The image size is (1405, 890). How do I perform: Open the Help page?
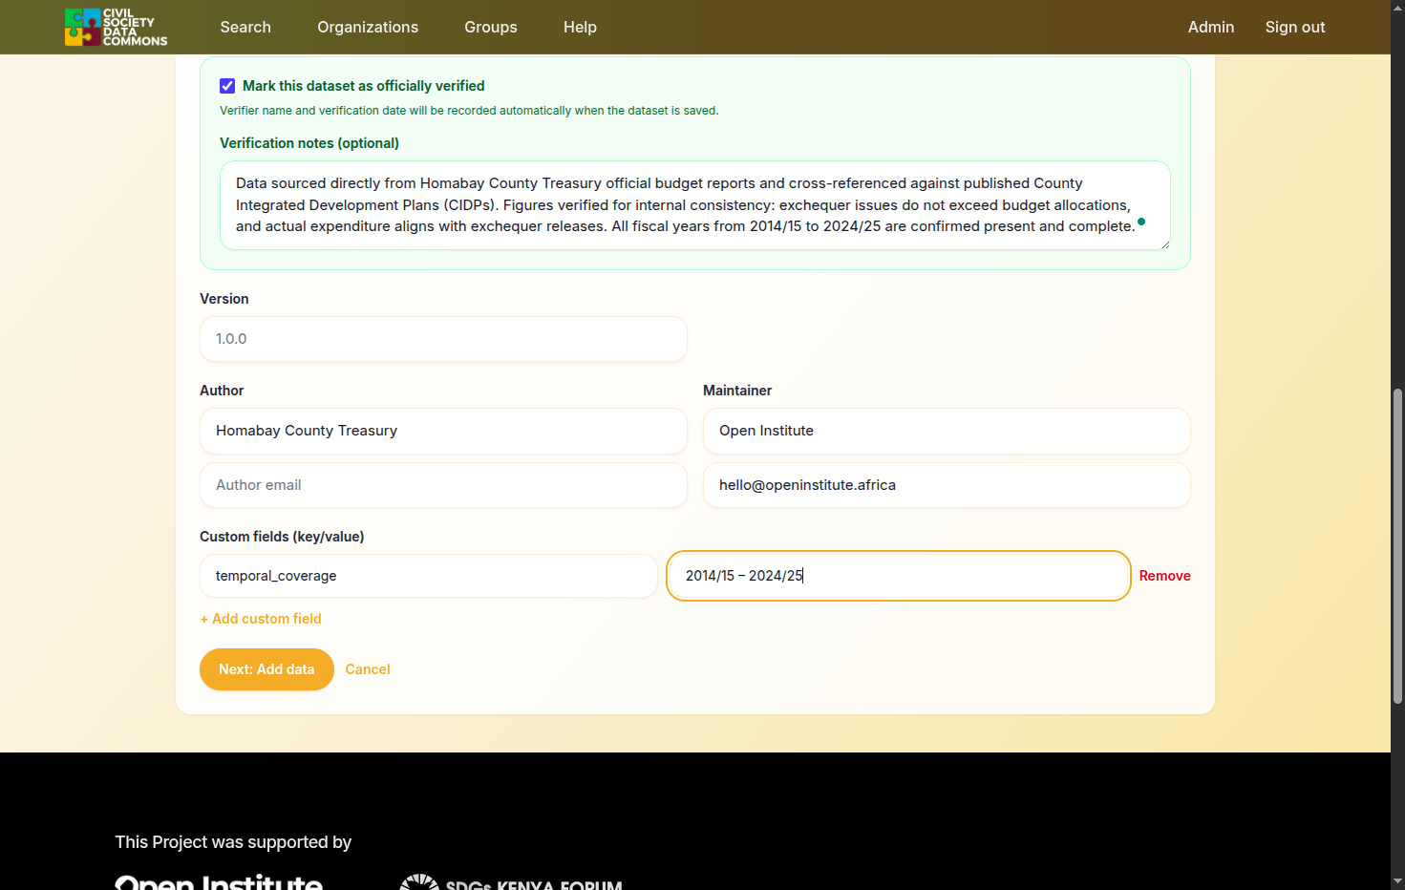click(580, 27)
